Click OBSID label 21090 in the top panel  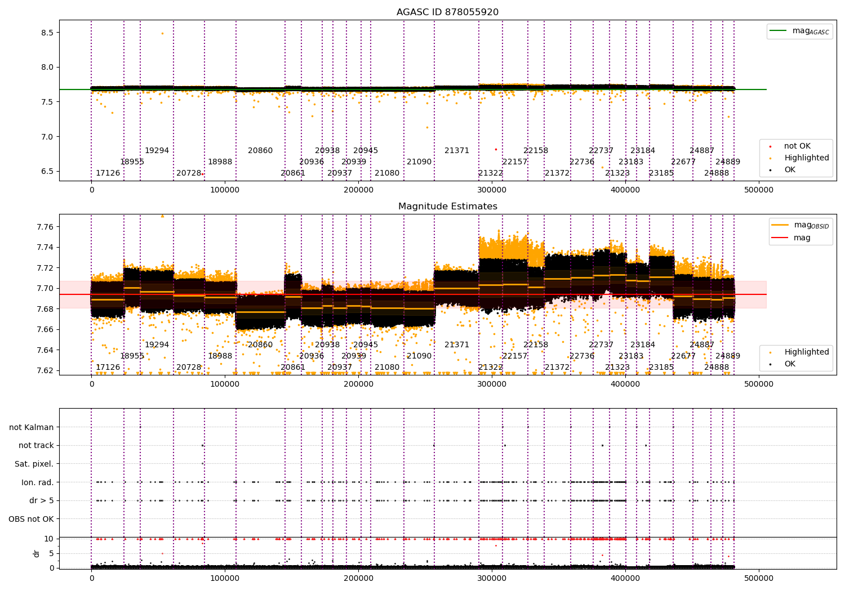pyautogui.click(x=419, y=162)
